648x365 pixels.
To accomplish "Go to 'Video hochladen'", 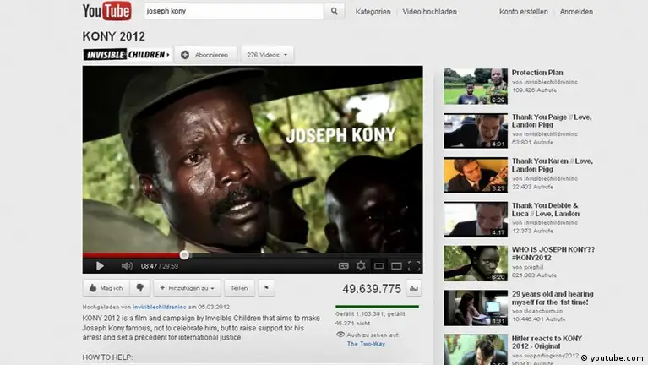I will click(429, 12).
